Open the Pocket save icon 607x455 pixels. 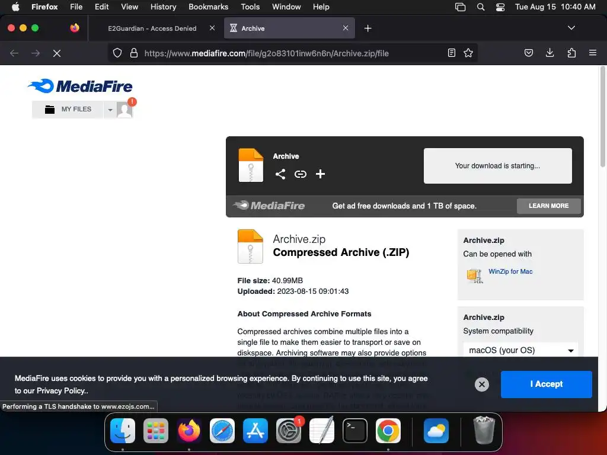pos(528,53)
